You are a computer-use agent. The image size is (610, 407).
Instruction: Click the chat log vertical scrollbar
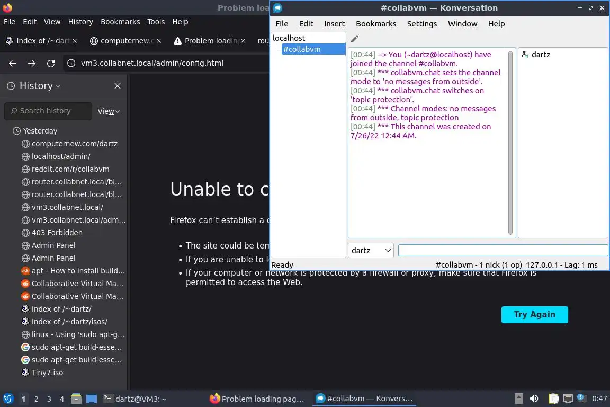pyautogui.click(x=510, y=143)
